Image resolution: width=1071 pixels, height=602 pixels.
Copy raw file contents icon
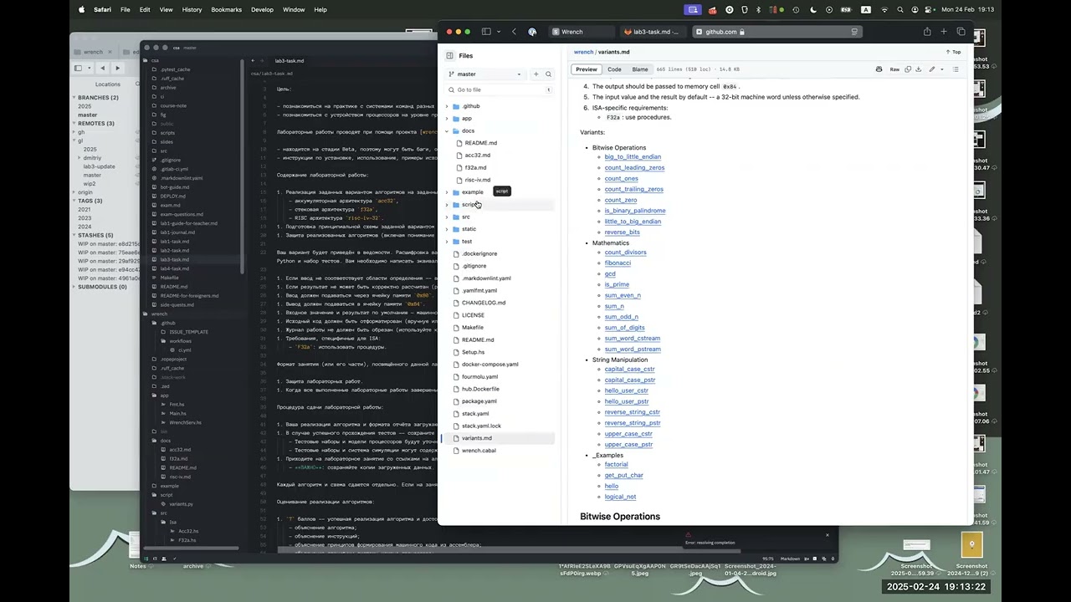(x=908, y=69)
